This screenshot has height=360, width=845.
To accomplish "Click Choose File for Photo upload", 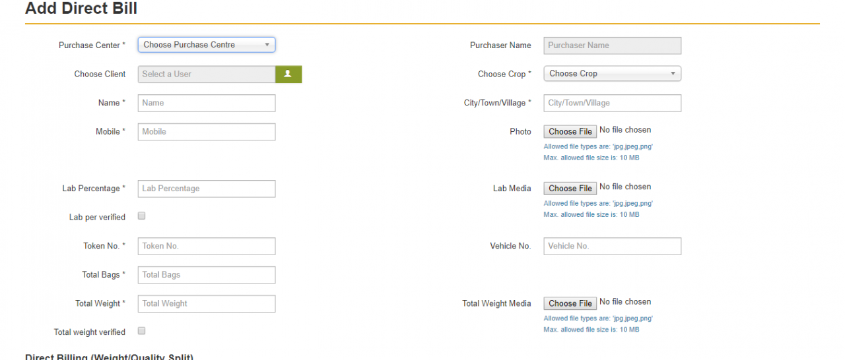I will coord(570,131).
